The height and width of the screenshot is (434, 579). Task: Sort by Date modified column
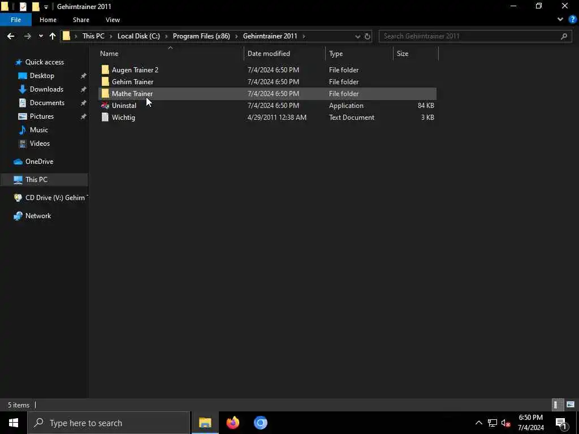click(285, 54)
